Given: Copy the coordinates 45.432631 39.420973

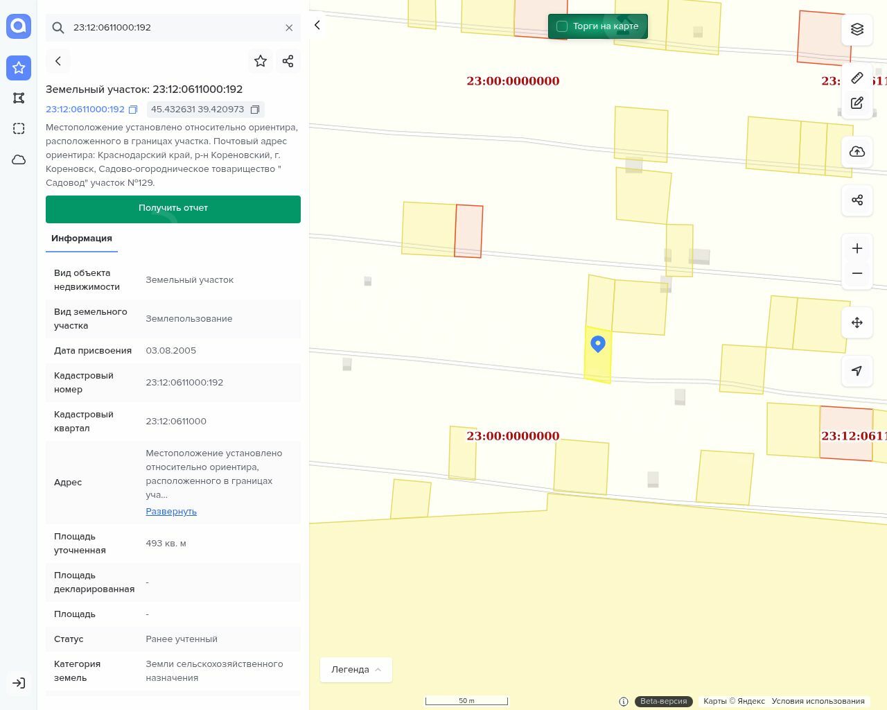Looking at the screenshot, I should [x=255, y=110].
